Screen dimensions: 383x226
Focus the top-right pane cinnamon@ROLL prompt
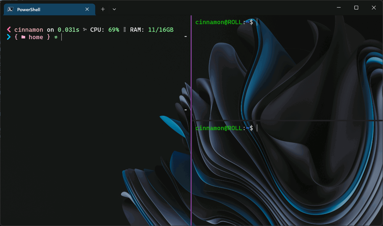[x=224, y=22]
